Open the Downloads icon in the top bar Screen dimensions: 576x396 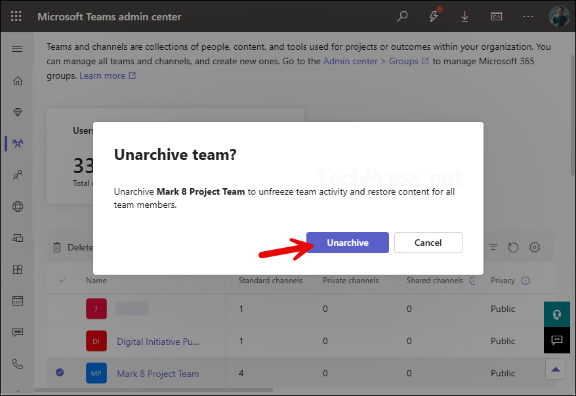click(465, 16)
